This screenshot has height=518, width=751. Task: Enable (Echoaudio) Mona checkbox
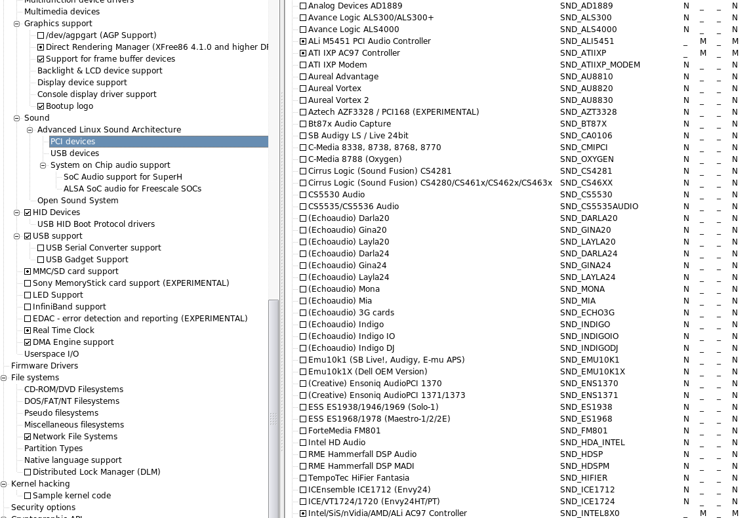pyautogui.click(x=303, y=289)
